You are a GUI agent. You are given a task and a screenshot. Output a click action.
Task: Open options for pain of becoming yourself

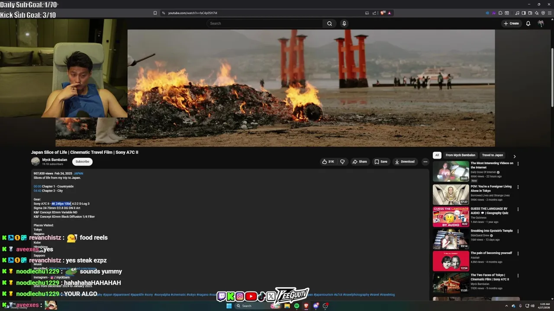[518, 254]
